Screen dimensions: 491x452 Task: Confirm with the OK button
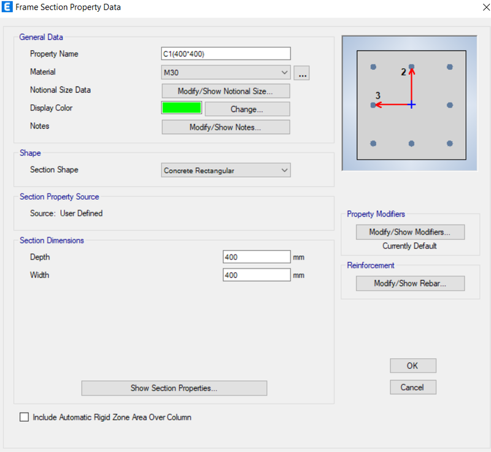tap(412, 366)
